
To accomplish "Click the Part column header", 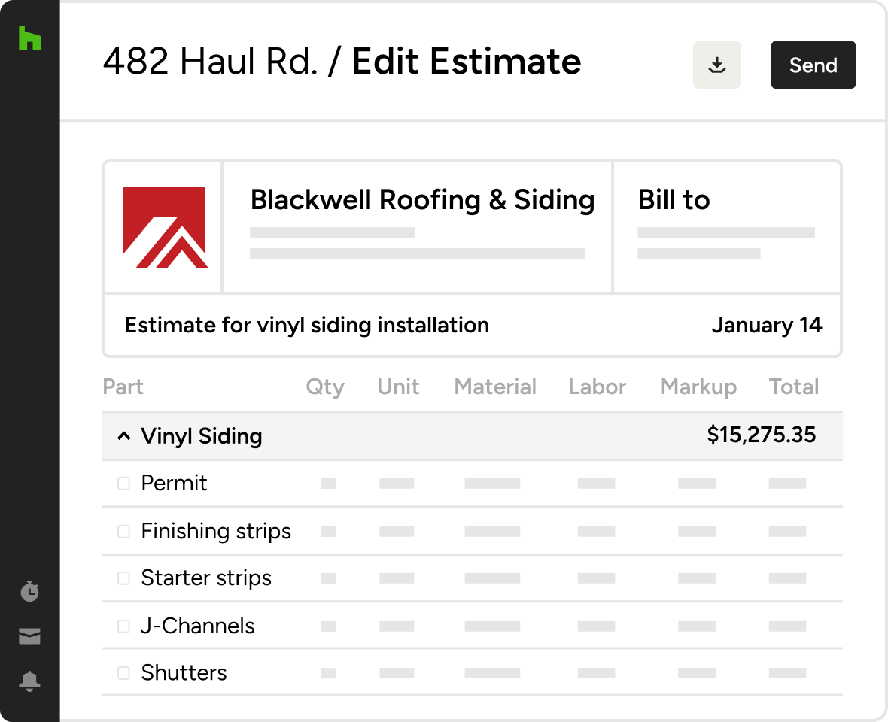I will click(x=123, y=387).
